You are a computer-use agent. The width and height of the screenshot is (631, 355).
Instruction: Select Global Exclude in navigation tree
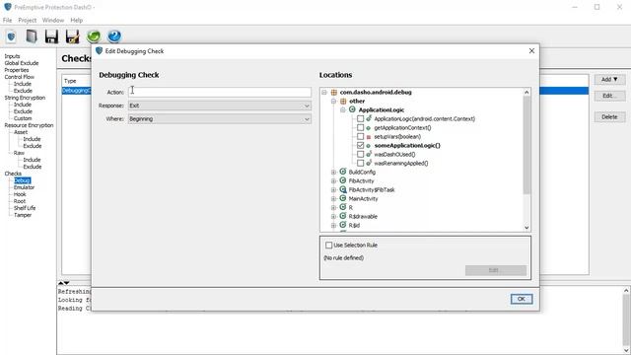(22, 63)
